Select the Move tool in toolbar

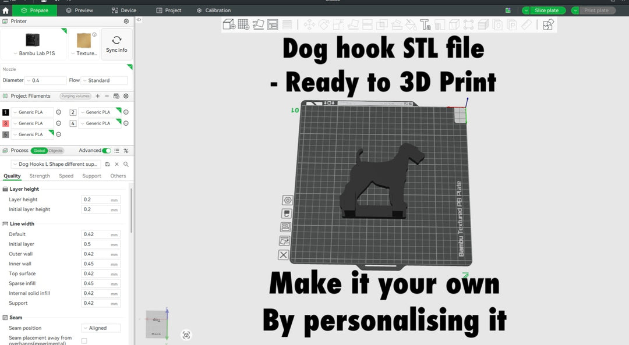(x=309, y=25)
